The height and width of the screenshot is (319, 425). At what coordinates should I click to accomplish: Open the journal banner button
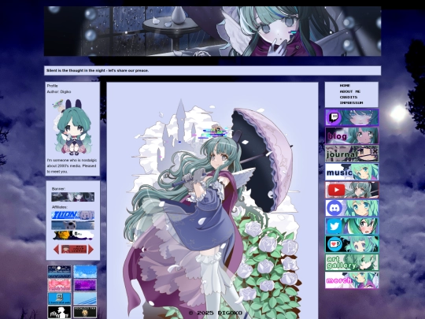point(352,154)
